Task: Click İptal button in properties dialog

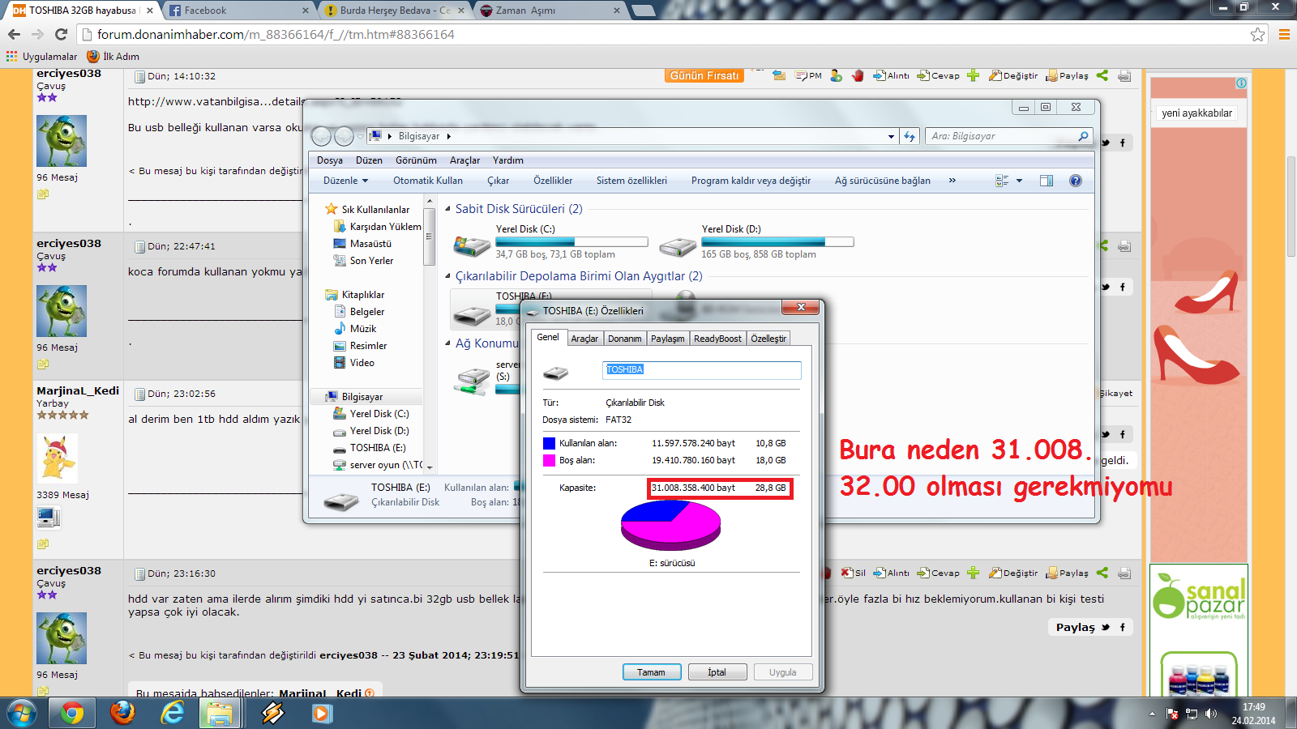Action: click(717, 672)
